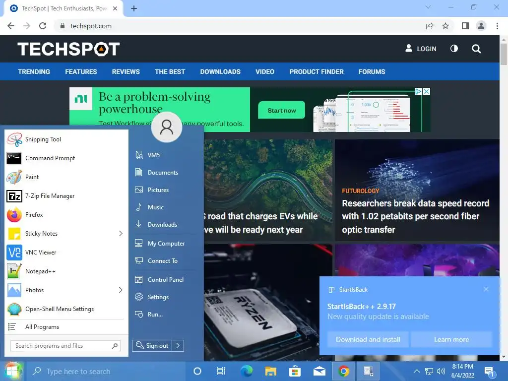Open FORUMS on TechSpot

pos(372,71)
